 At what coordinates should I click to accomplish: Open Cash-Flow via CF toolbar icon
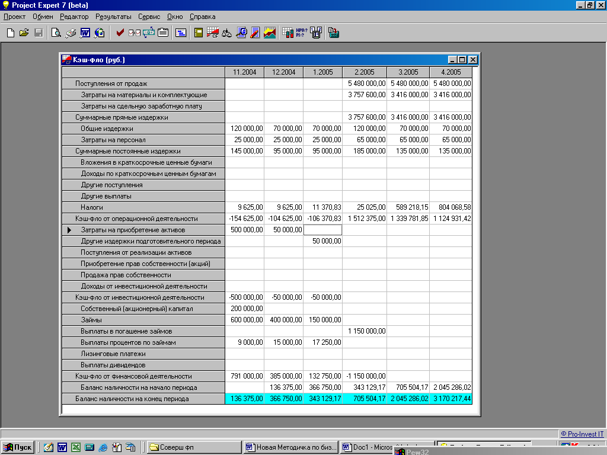click(213, 33)
